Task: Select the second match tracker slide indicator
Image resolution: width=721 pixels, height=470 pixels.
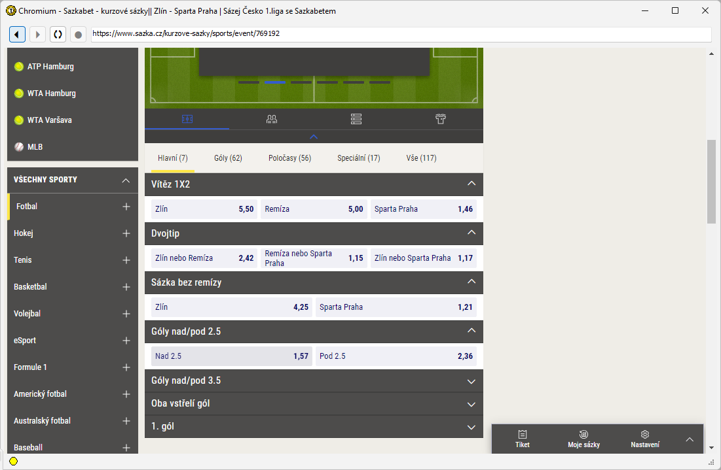Action: 275,82
